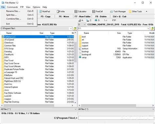Click the Ctrl + Q - Exit button
Image resolution: width=155 pixels, height=124 pixels.
[120, 17]
